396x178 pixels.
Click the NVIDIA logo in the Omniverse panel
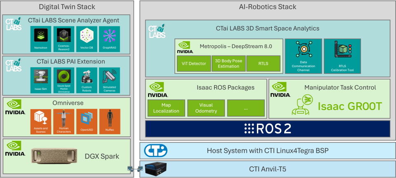pyautogui.click(x=16, y=107)
